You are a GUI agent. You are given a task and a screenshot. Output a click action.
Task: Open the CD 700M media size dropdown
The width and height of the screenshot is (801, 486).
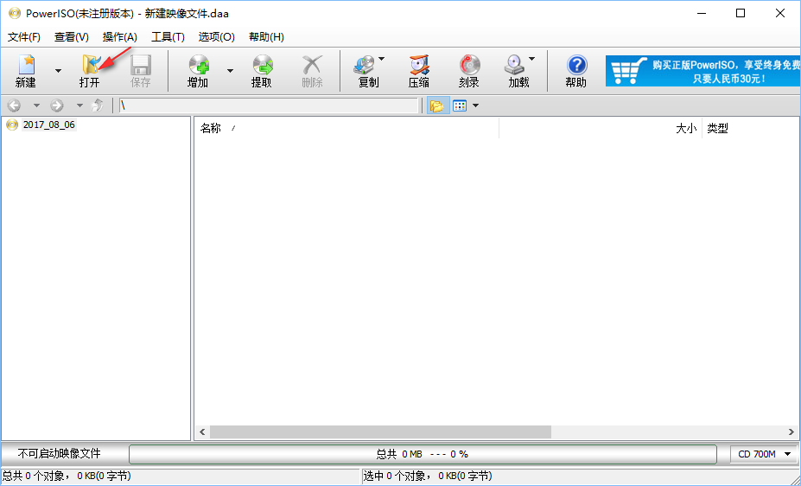tap(764, 454)
